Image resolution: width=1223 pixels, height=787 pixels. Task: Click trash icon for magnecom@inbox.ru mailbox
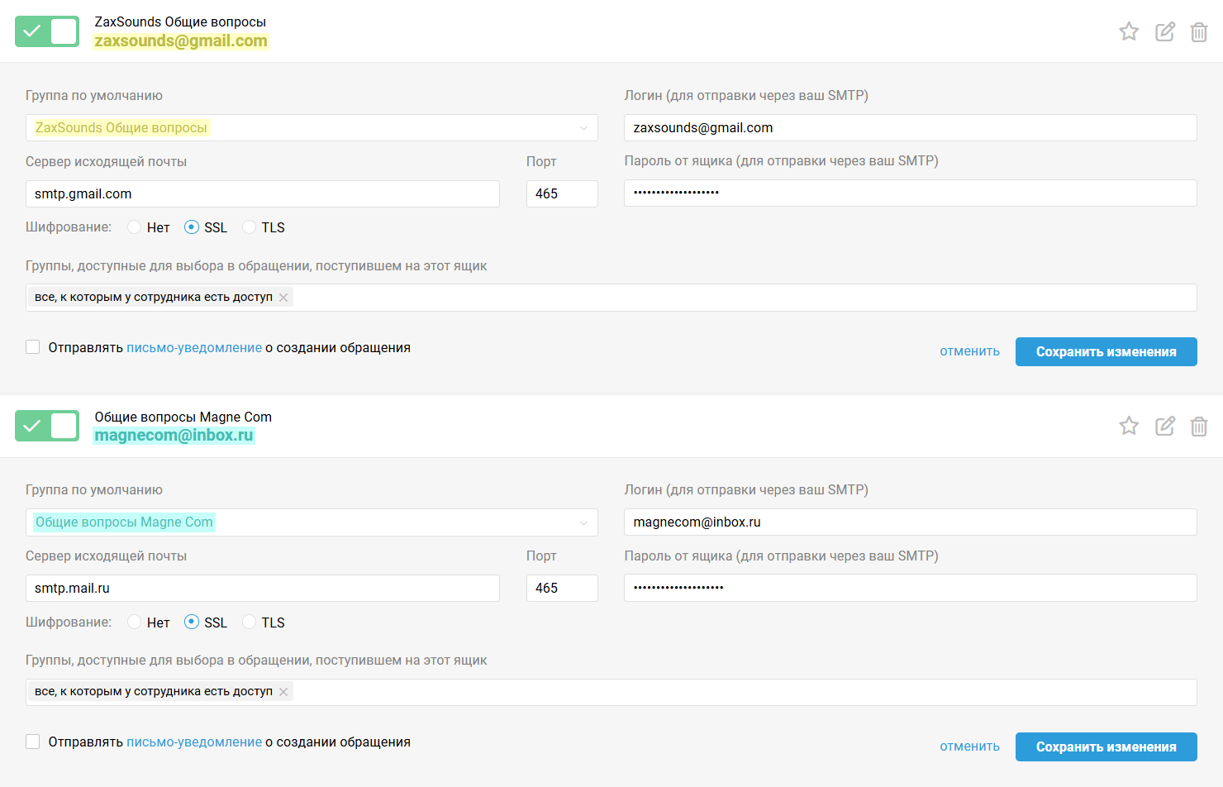(1199, 427)
